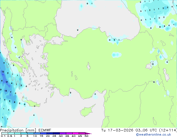Image resolution: width=177 pixels, height=137 pixels.
Task: Click the "20" legend scale label
Action: click(x=48, y=136)
